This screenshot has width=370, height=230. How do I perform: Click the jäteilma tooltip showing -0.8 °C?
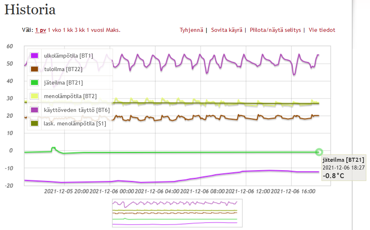coord(343,167)
